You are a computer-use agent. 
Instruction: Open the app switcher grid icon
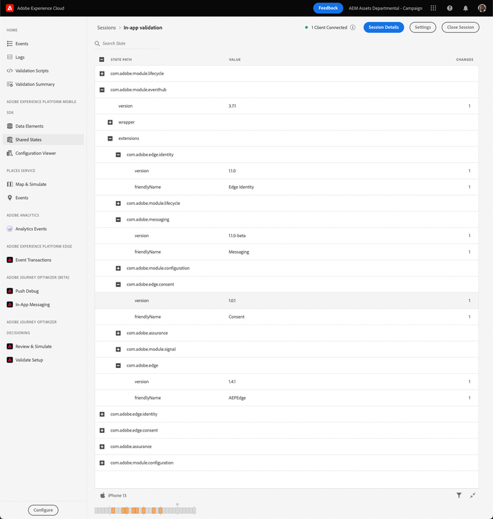click(x=433, y=8)
